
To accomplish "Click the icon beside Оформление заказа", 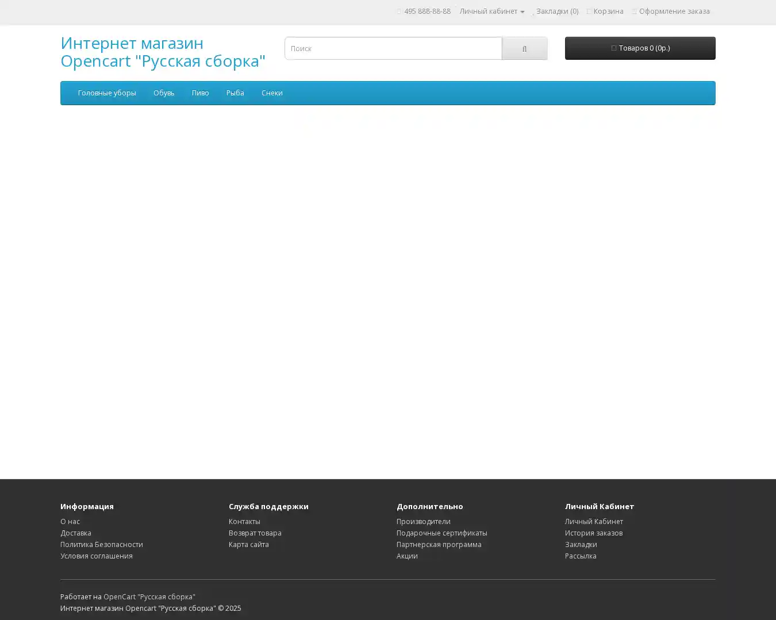I will click(x=634, y=11).
